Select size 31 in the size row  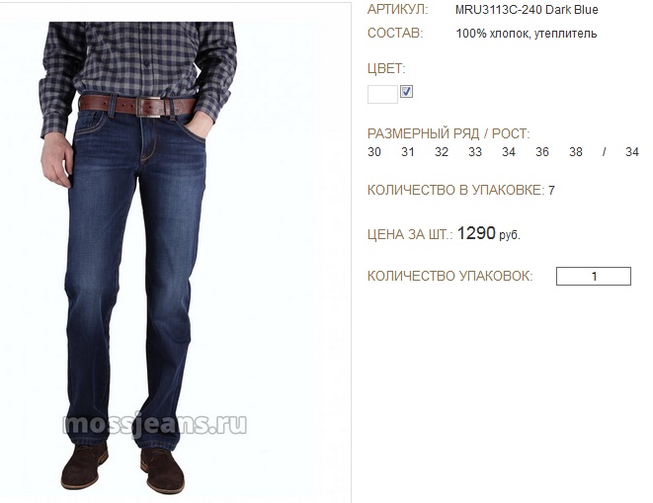click(408, 152)
